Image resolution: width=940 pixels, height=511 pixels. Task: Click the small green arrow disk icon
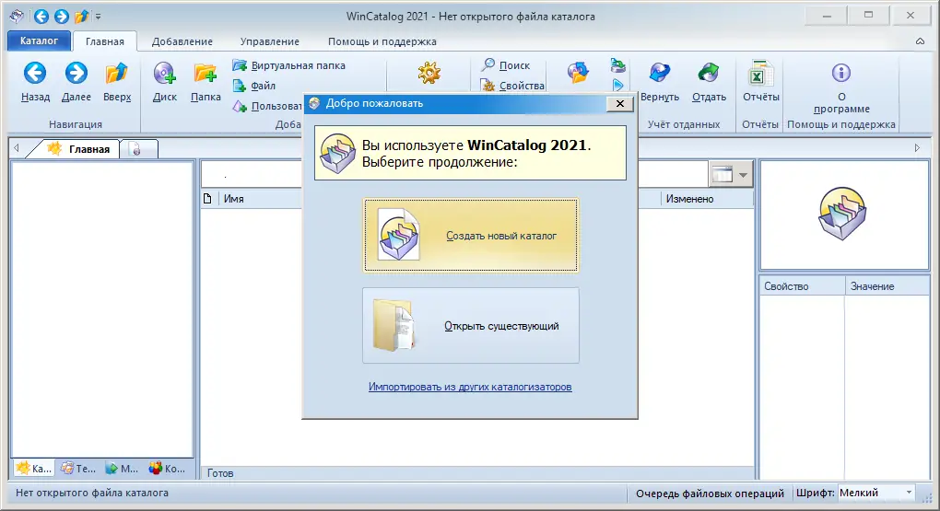click(618, 65)
